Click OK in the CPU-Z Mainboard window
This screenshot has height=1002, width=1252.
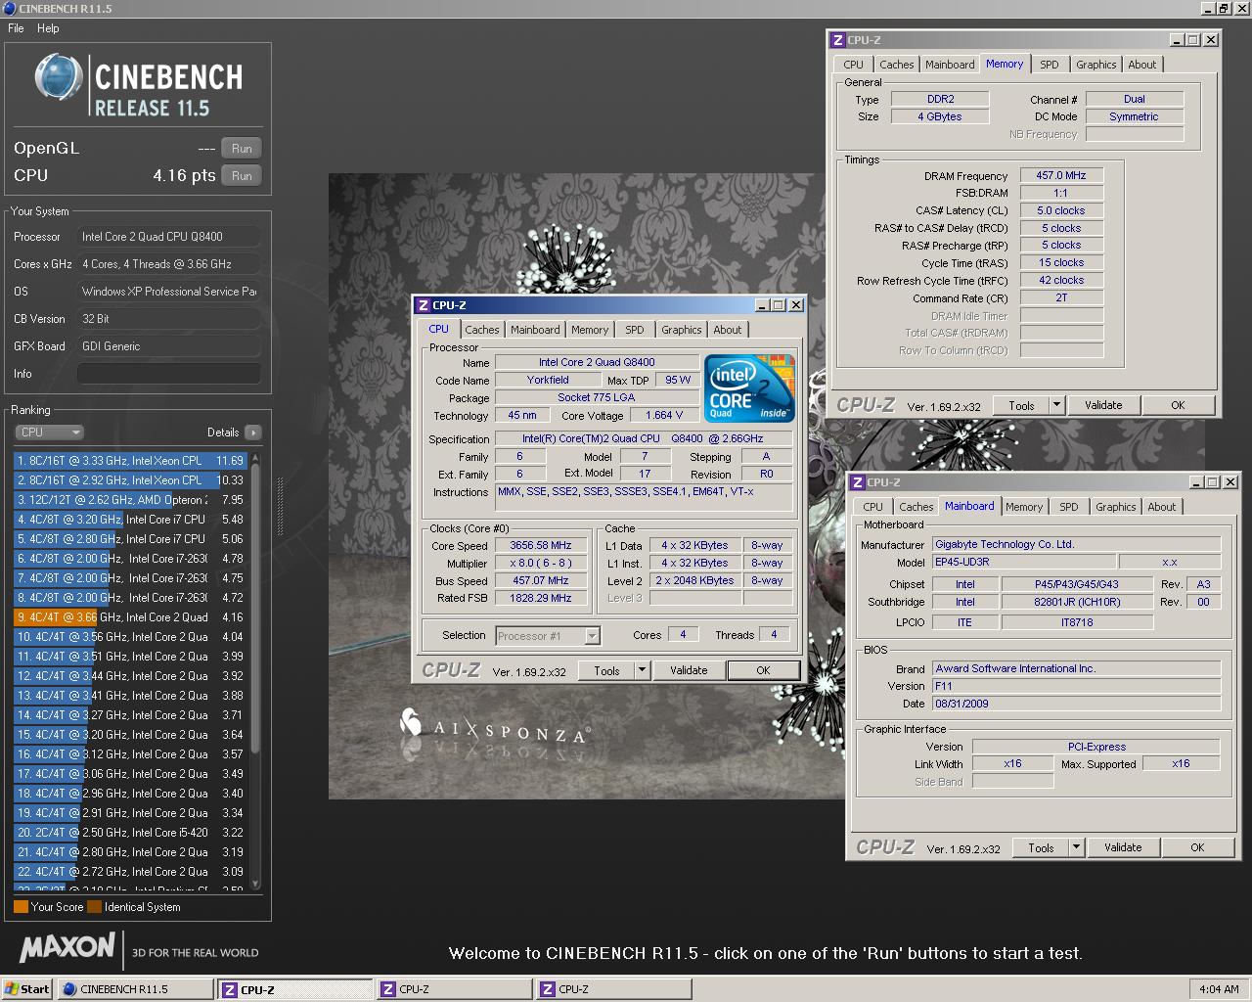(x=1197, y=847)
